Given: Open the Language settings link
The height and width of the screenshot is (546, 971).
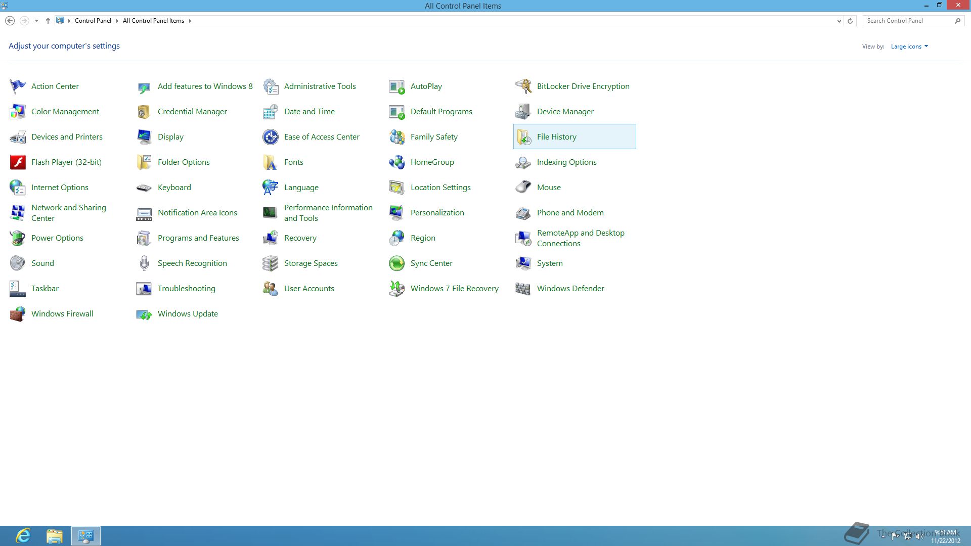Looking at the screenshot, I should pos(301,188).
